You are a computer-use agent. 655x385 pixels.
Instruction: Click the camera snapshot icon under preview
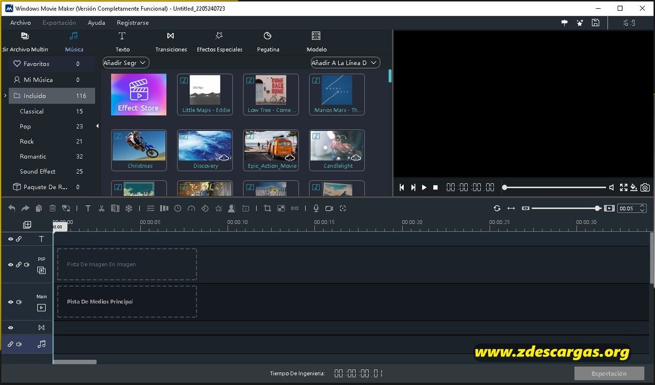(645, 188)
